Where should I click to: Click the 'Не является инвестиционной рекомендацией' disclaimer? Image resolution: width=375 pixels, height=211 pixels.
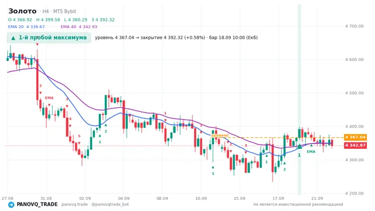click(298, 205)
